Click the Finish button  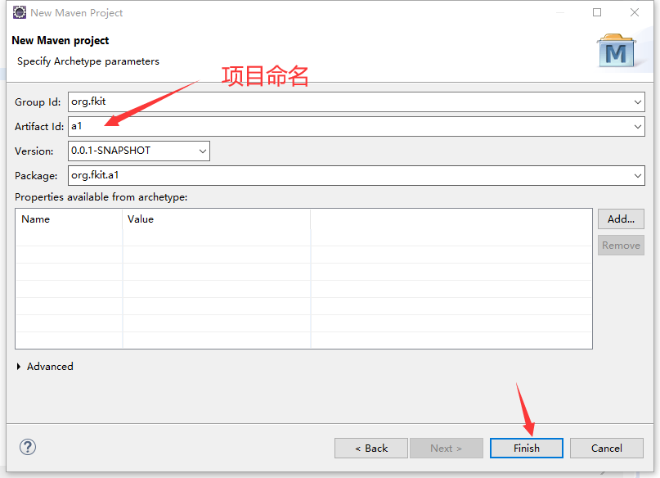[527, 448]
